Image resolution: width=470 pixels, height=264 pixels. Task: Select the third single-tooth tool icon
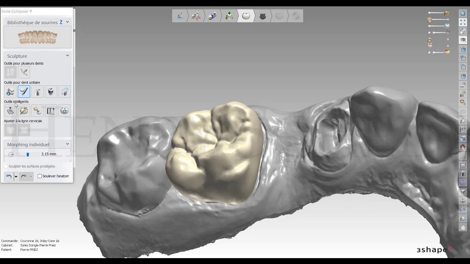coord(37,92)
